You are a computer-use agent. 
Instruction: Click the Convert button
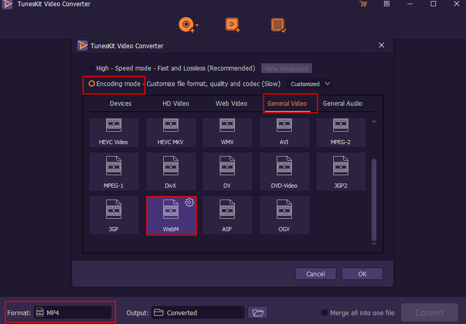point(429,313)
